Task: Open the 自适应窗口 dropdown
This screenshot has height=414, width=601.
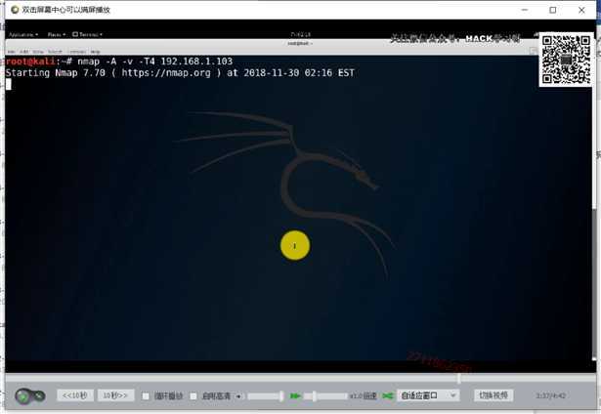Action: 428,395
